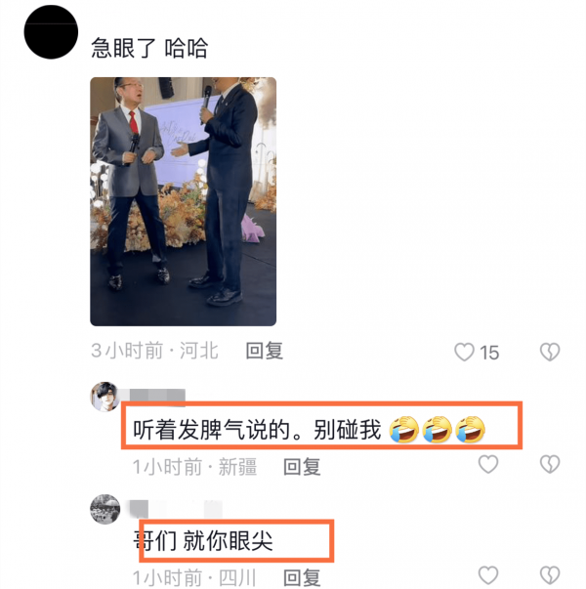This screenshot has width=586, height=589.
Task: Open the grayscale avatar of the 四川 replier
Action: [x=105, y=509]
